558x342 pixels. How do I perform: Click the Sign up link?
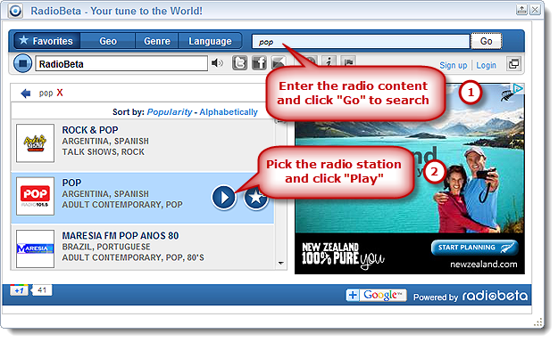[x=453, y=65]
